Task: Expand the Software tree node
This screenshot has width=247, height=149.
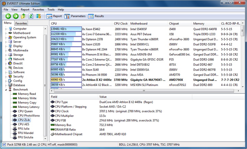Action: click(6, 72)
